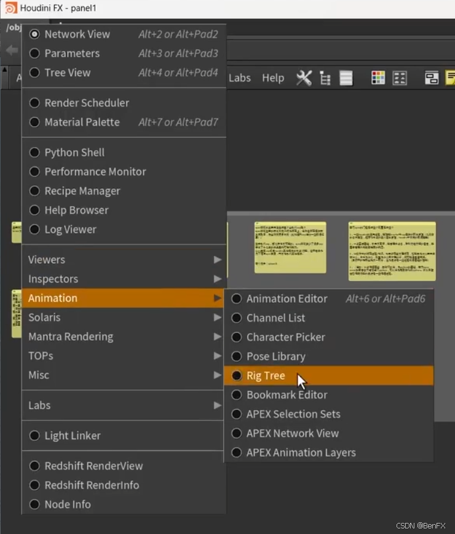Open Redshift RenderView pane
Image resolution: width=455 pixels, height=534 pixels.
point(124,466)
